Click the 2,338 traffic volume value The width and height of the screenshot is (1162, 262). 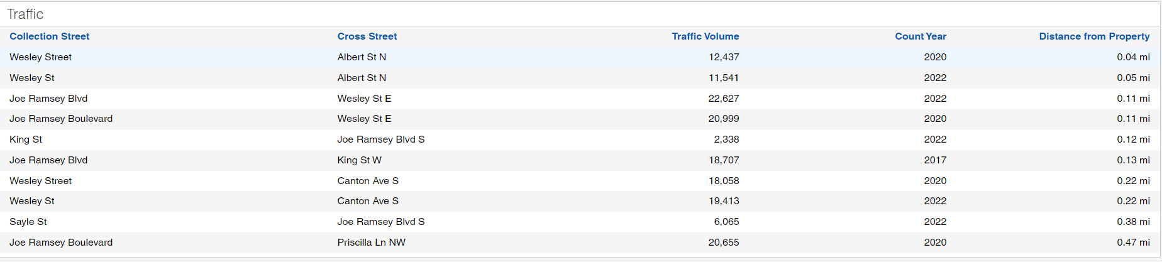pos(726,139)
